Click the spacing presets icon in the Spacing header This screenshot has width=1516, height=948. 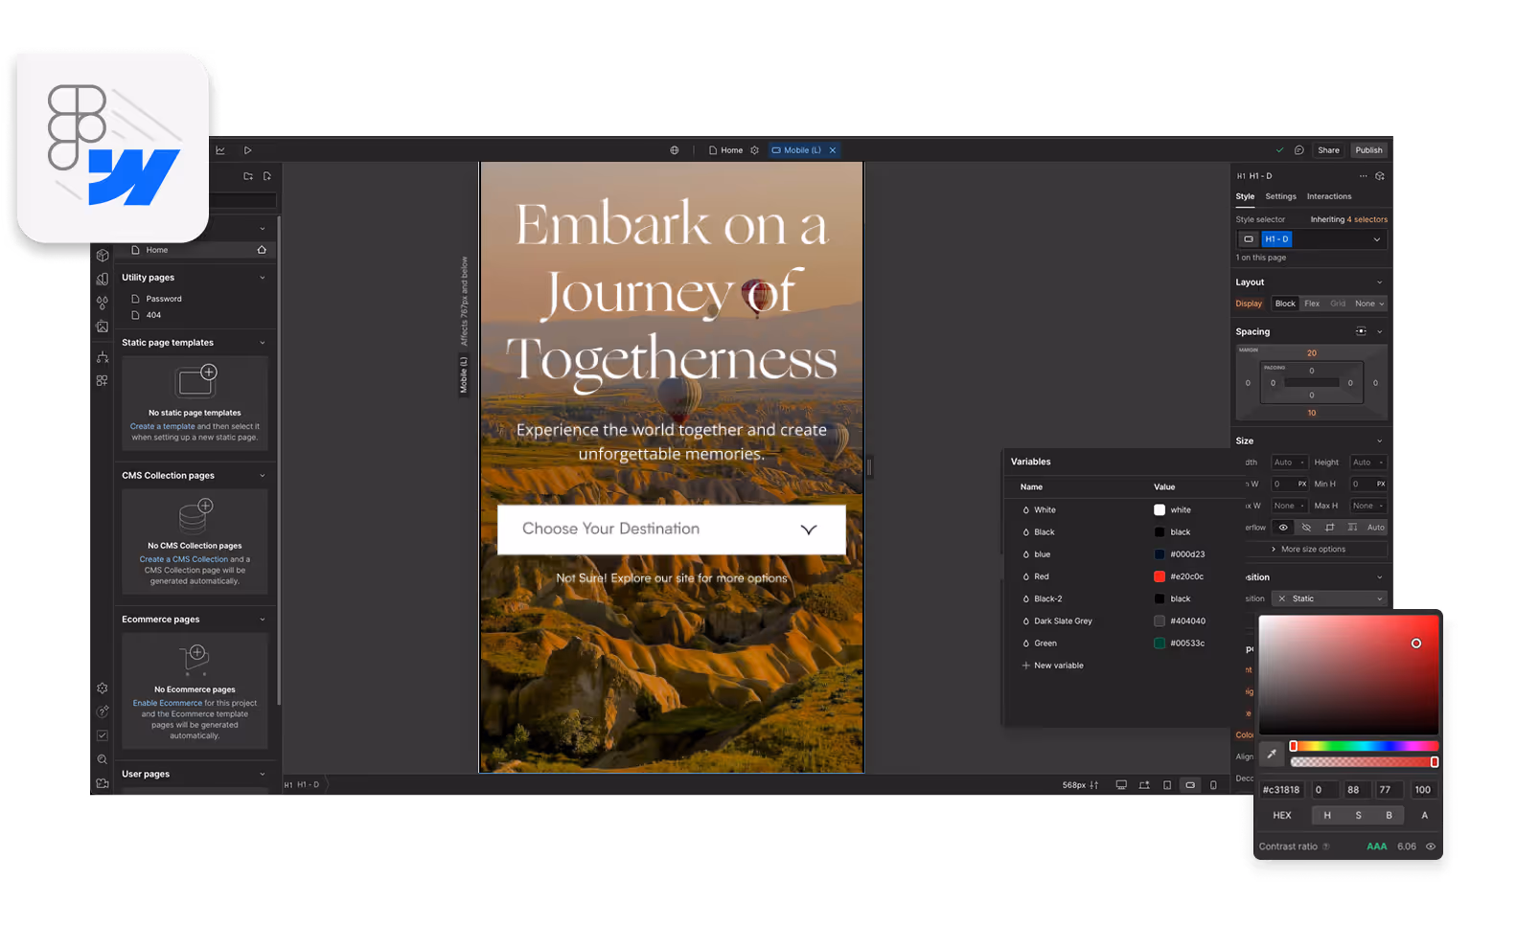[1361, 331]
